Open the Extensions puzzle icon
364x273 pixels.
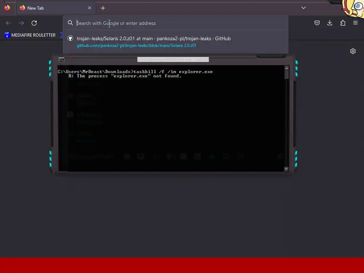click(x=343, y=23)
